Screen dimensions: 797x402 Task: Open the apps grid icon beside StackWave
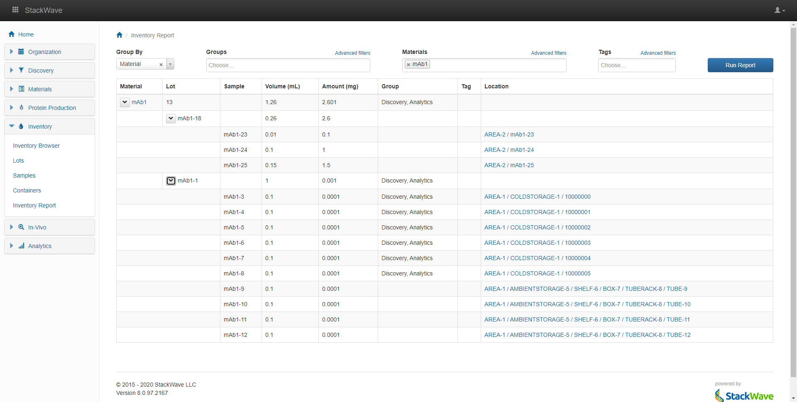15,10
